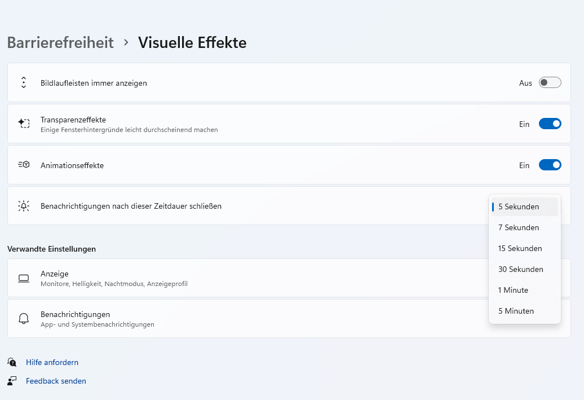This screenshot has width=584, height=400.
Task: Choose 15 Sekunden from the list
Action: click(x=524, y=248)
